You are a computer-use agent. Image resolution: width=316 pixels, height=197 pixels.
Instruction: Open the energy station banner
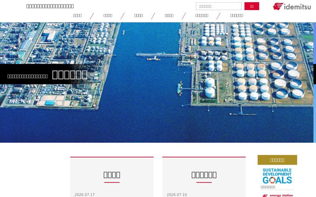277,195
